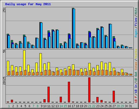
Task: Select the tallest cyan pages bar for day 17
Action: click(74, 28)
